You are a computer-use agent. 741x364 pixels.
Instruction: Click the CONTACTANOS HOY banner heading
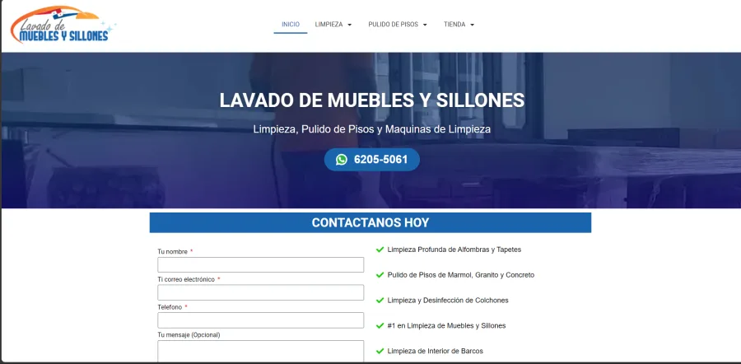click(370, 222)
